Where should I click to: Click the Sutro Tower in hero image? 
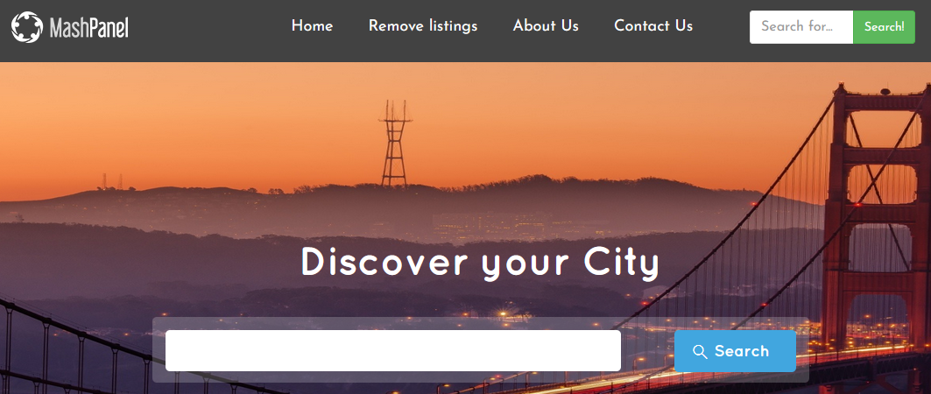(395, 143)
